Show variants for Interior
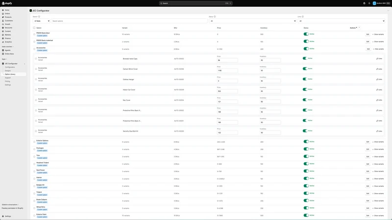The image size is (392, 220). 378,179
